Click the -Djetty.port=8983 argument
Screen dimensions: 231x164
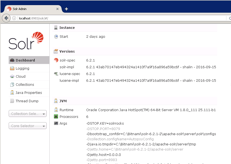(102, 160)
